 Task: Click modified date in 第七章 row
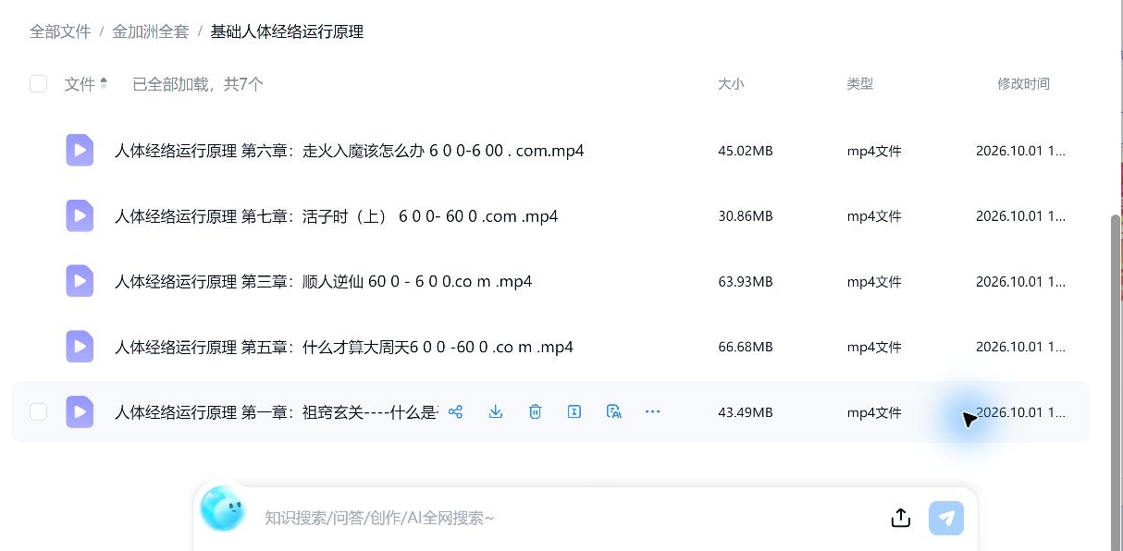[1020, 216]
